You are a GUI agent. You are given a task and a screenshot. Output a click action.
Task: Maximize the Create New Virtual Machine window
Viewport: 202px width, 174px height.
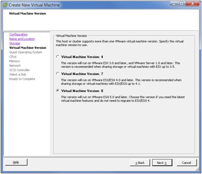[x=182, y=4]
